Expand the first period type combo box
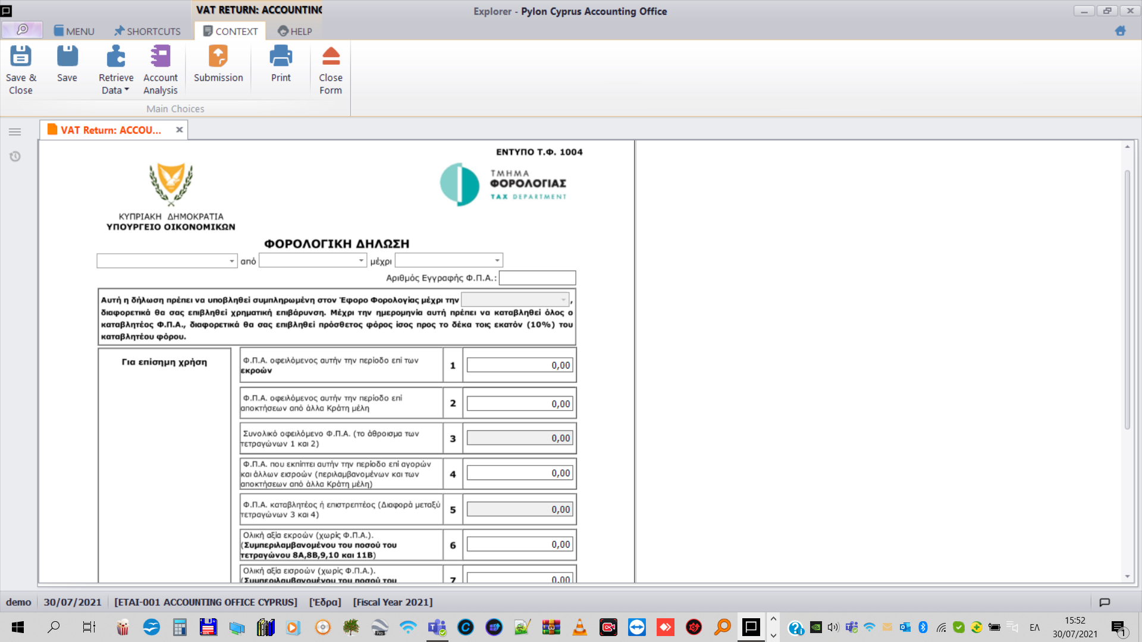1142x642 pixels. (x=231, y=261)
